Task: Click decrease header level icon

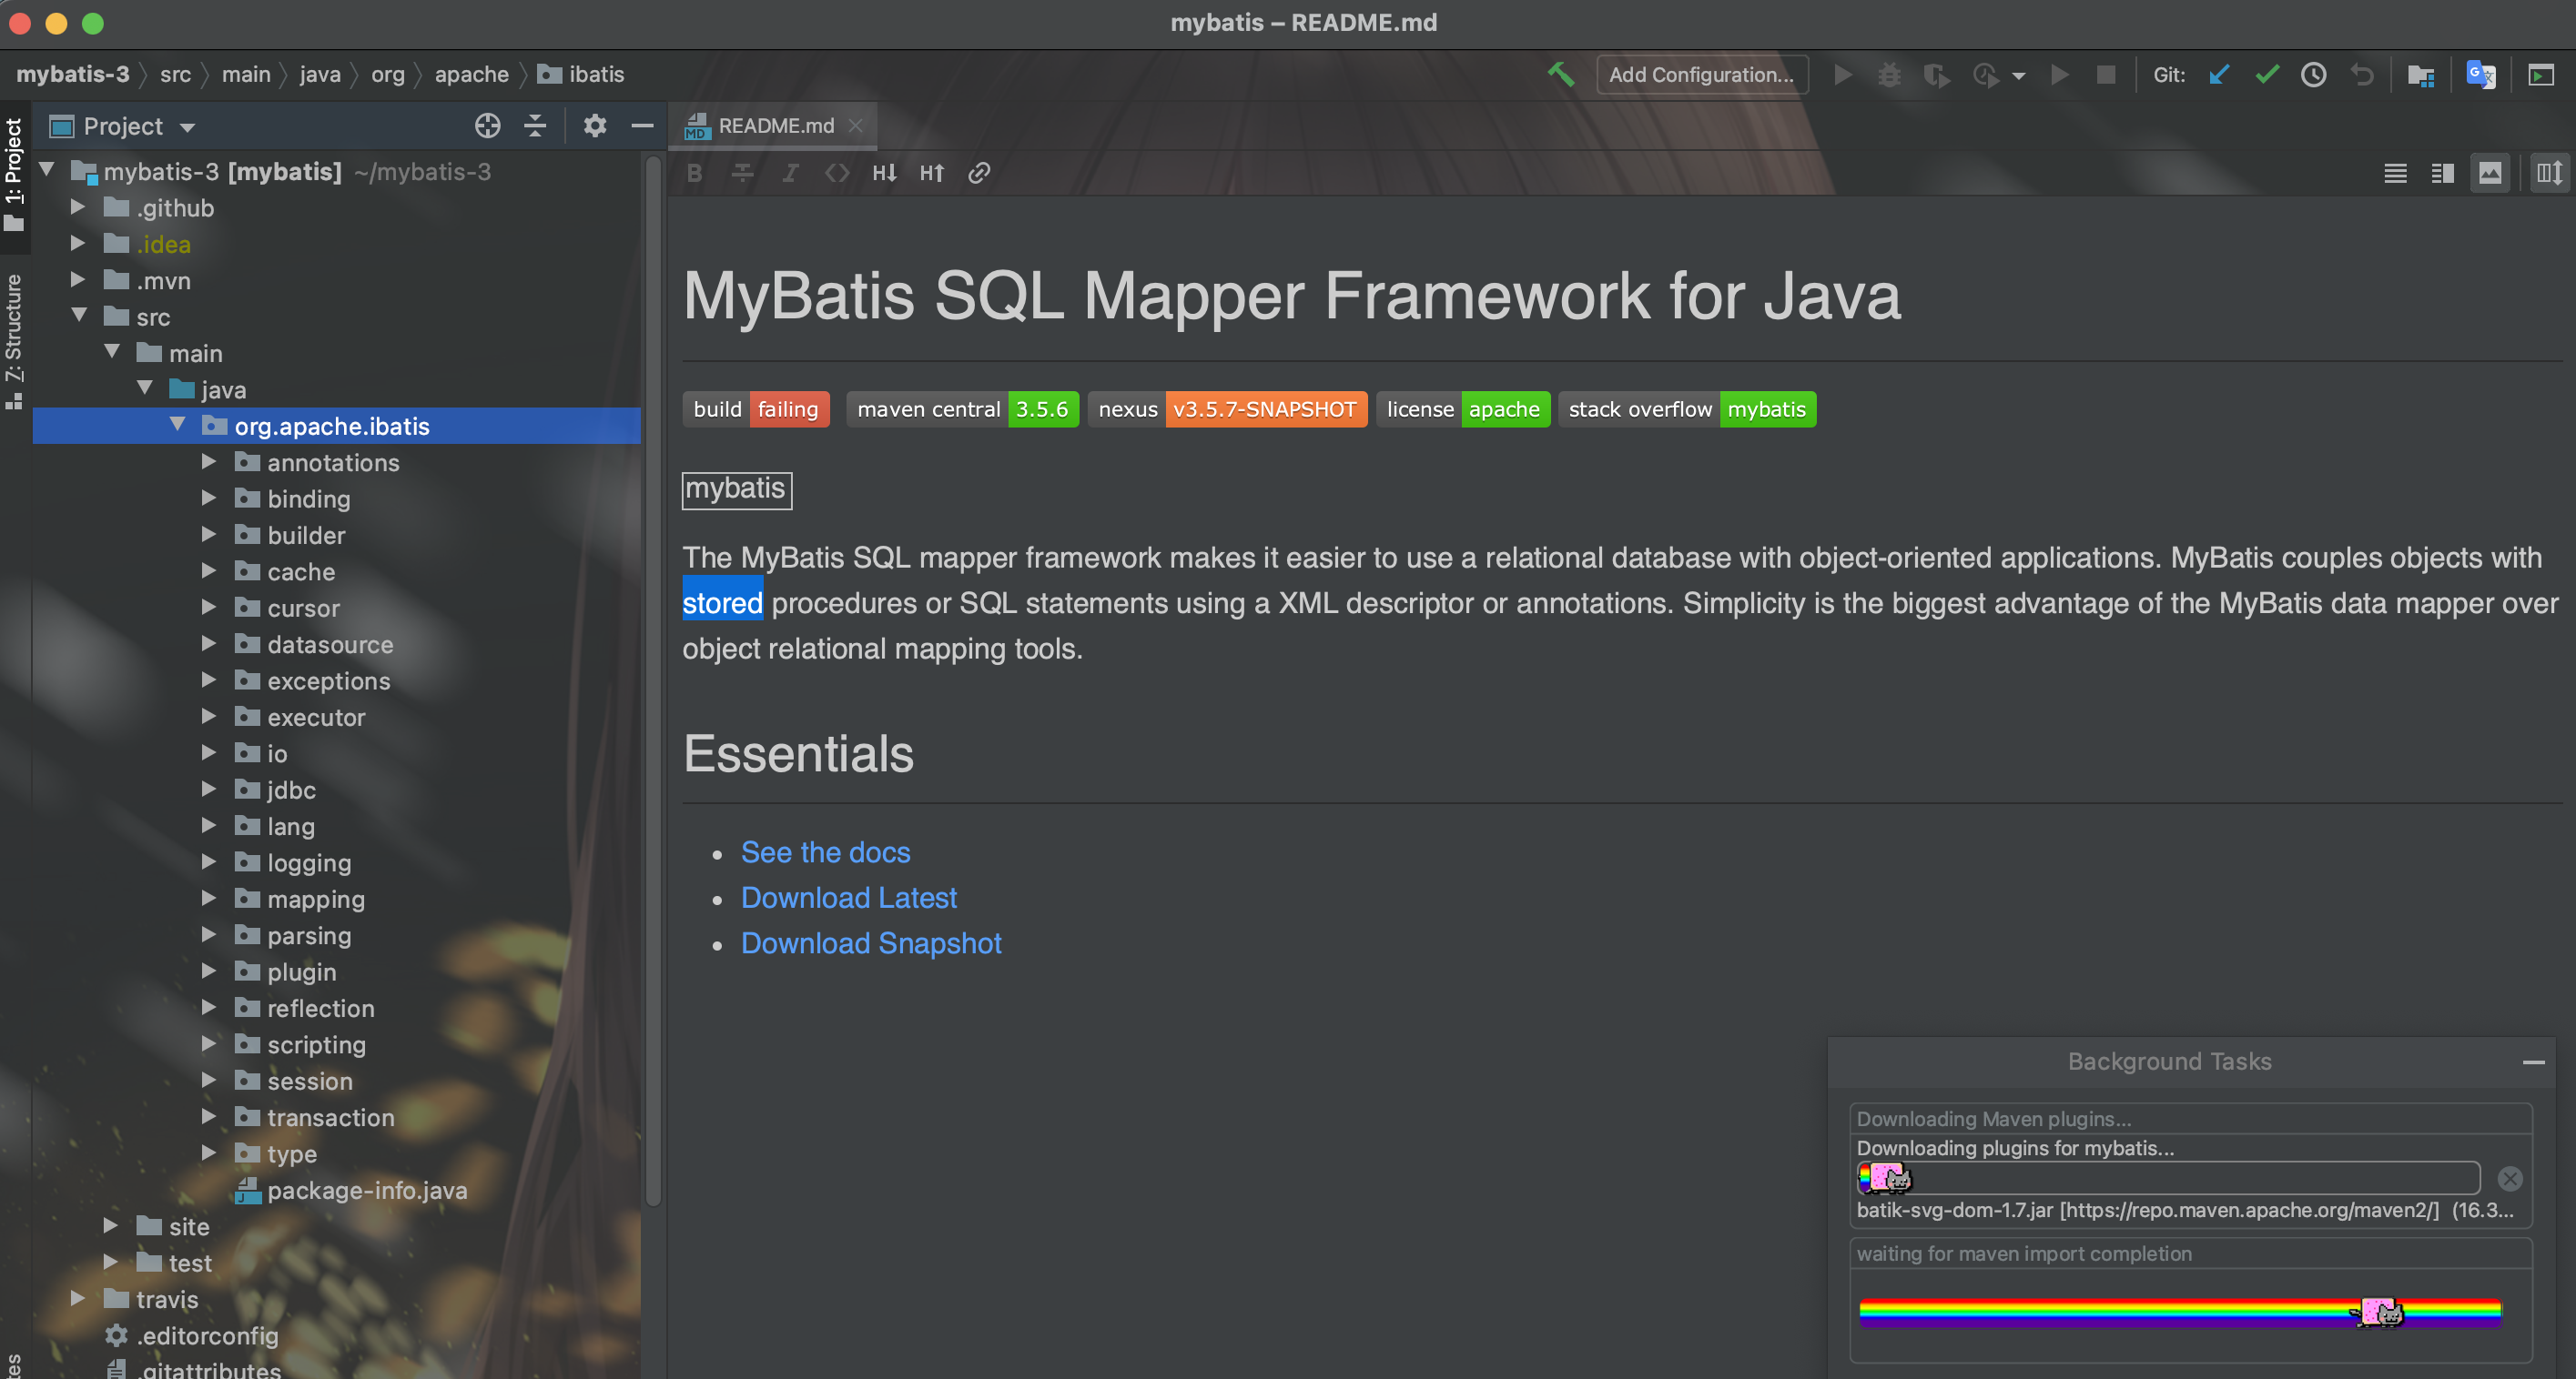Action: (884, 173)
